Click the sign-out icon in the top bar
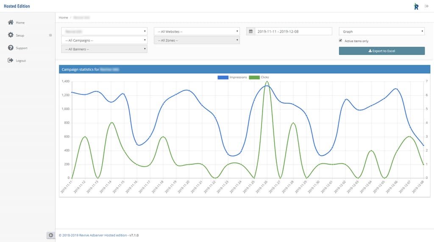 [426, 6]
